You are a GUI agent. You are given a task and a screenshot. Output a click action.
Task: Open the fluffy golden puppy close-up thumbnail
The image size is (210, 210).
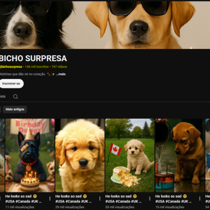pyautogui.click(x=80, y=155)
